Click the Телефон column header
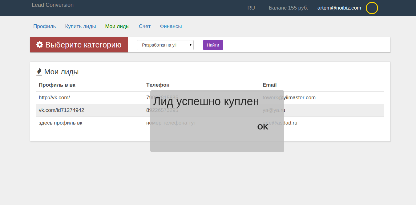This screenshot has width=416, height=205. point(158,85)
